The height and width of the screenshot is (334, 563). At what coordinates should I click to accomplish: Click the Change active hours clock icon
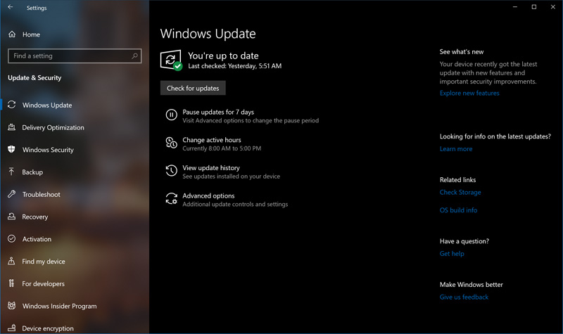point(171,143)
